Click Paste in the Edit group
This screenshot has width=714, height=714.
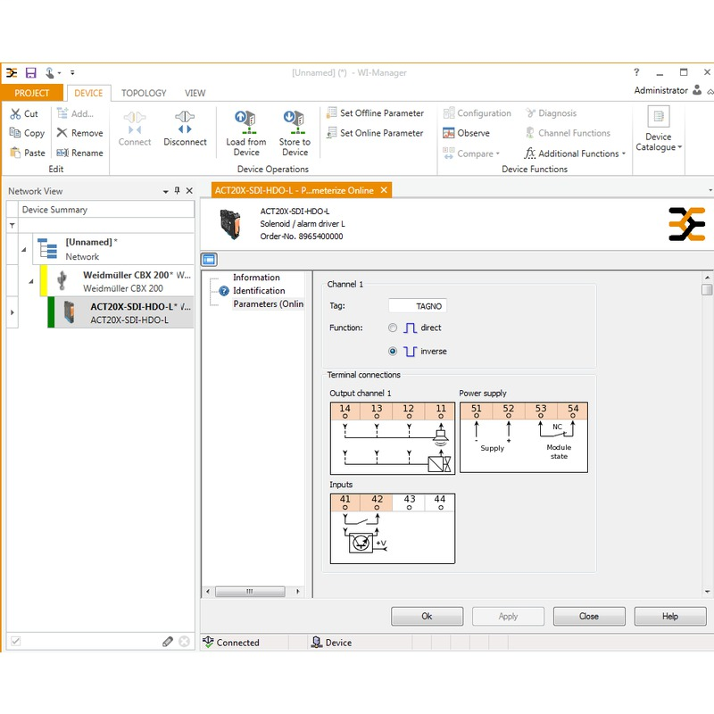pos(28,153)
